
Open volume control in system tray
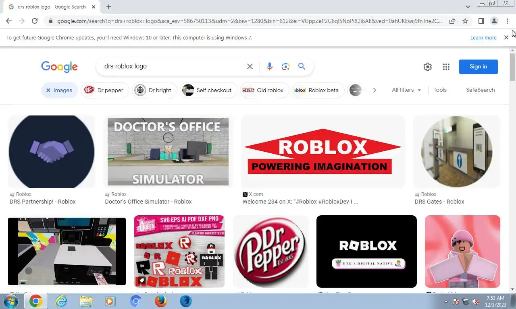tap(476, 301)
